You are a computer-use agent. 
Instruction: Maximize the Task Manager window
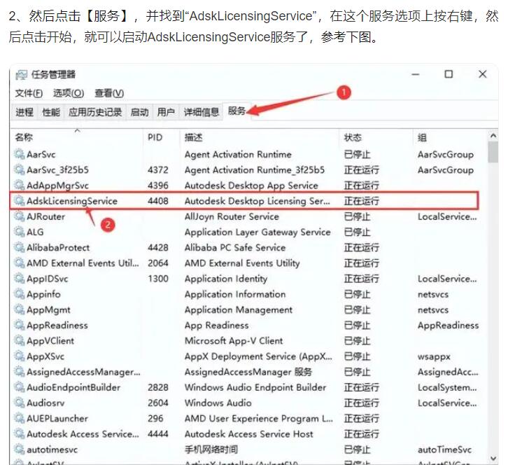pyautogui.click(x=449, y=74)
